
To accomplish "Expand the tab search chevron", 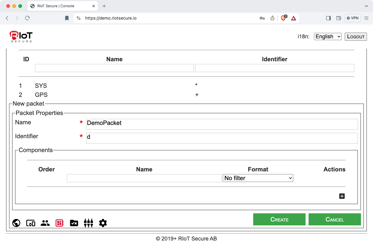I will click(366, 6).
